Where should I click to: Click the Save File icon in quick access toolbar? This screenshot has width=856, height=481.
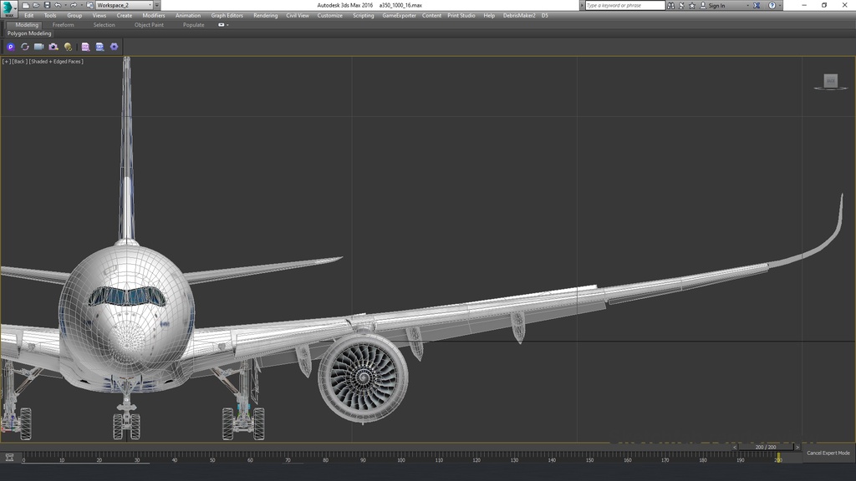click(47, 5)
